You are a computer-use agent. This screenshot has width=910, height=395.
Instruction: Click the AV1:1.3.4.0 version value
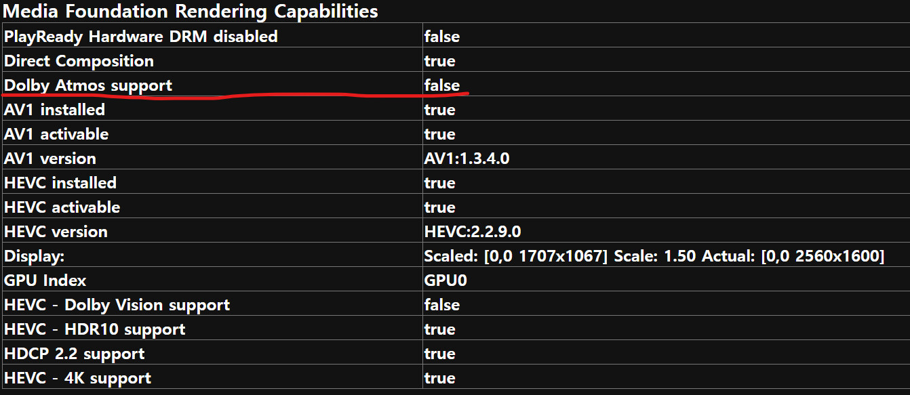pos(467,159)
